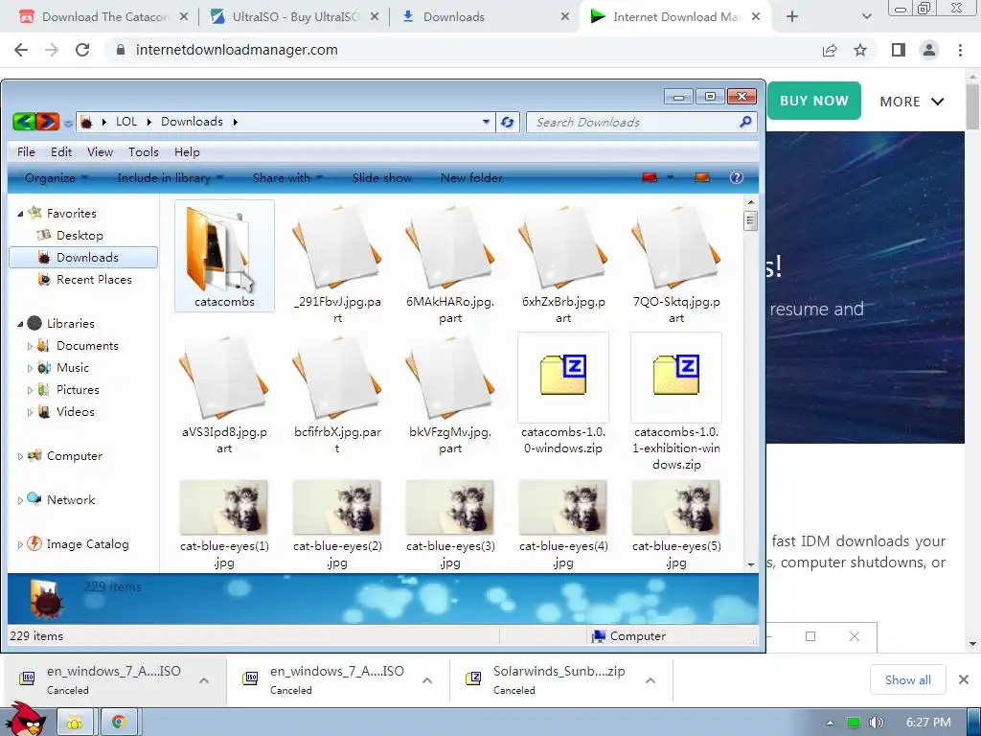The image size is (981, 736).
Task: Click Explorer scrollbar down arrow
Action: point(751,564)
